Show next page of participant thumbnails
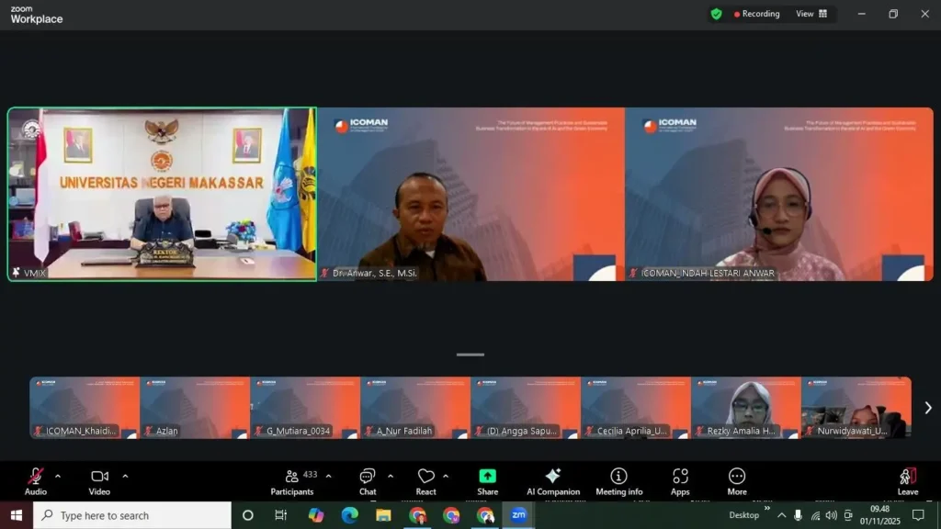 click(927, 408)
